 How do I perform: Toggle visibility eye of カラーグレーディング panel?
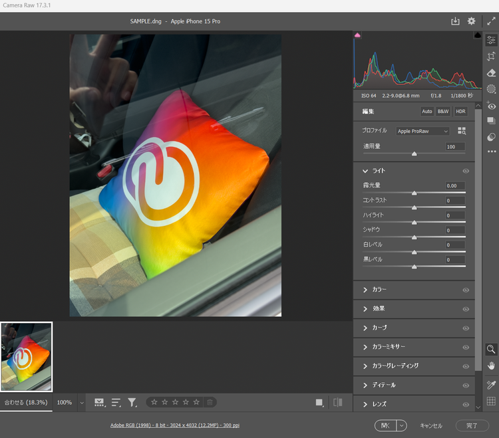(x=466, y=366)
